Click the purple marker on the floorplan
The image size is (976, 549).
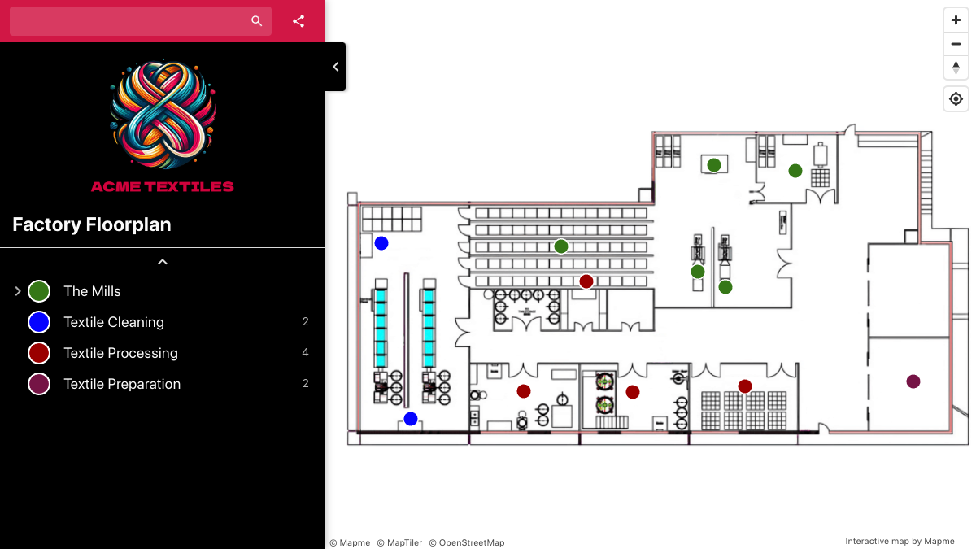pyautogui.click(x=913, y=381)
